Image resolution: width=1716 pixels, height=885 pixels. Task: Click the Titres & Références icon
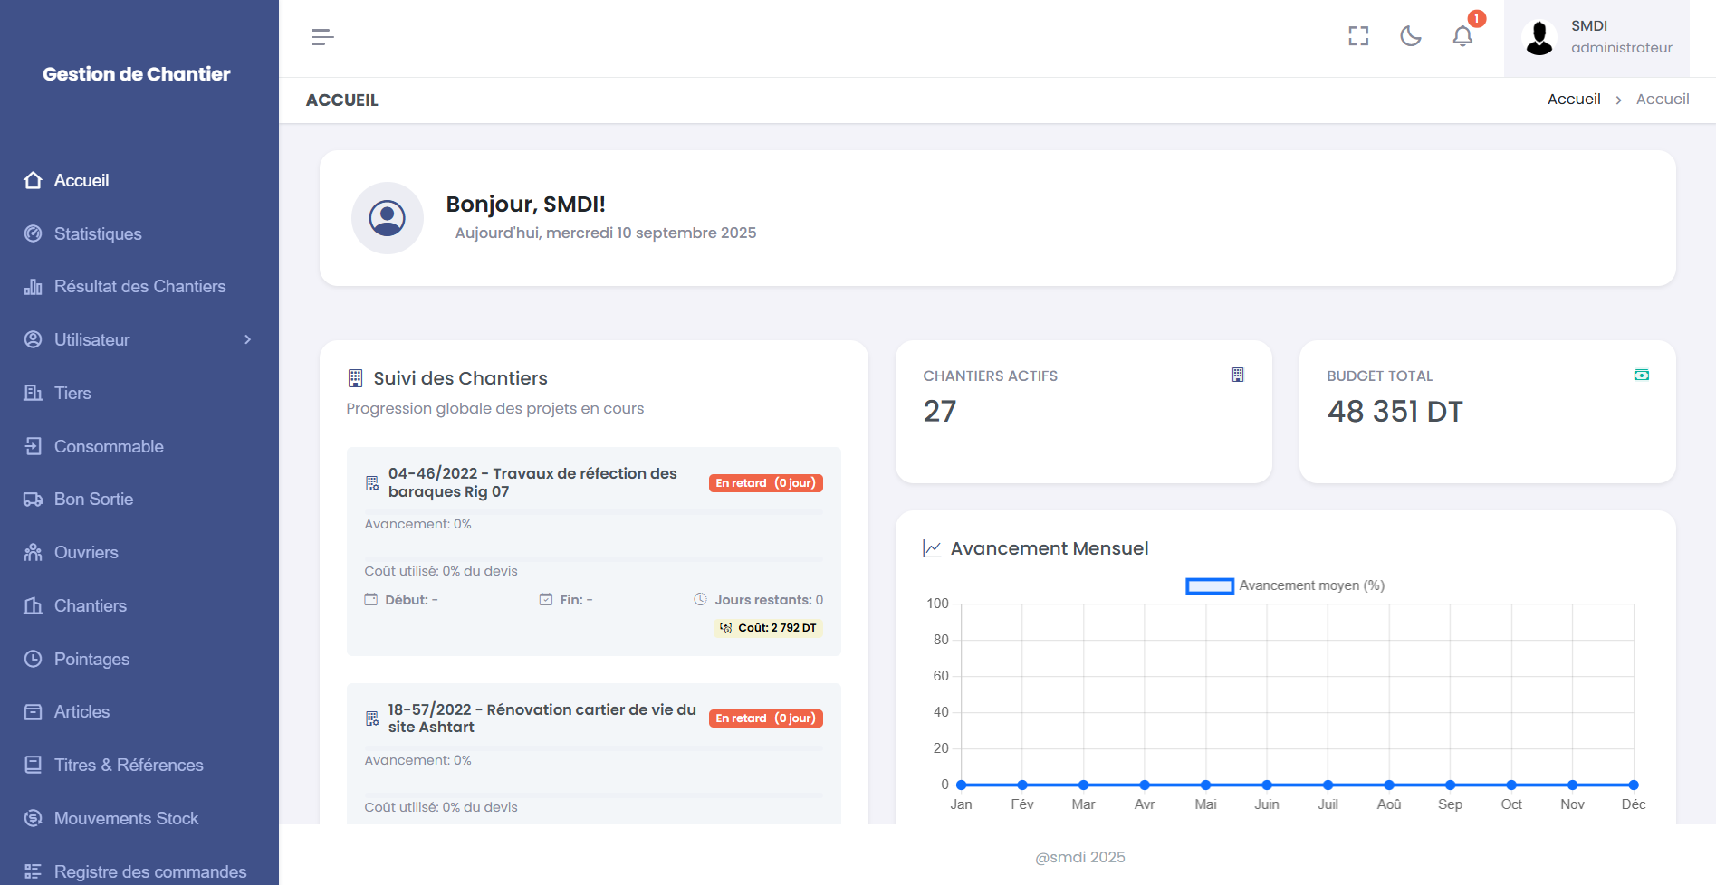[34, 765]
